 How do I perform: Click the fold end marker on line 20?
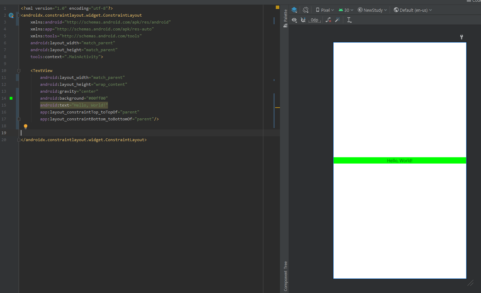(x=19, y=140)
